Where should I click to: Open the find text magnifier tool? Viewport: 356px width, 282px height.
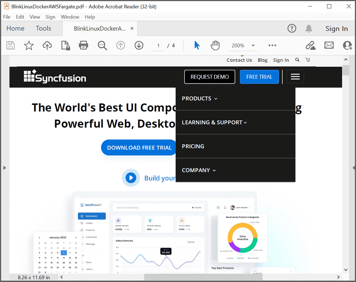tap(102, 46)
